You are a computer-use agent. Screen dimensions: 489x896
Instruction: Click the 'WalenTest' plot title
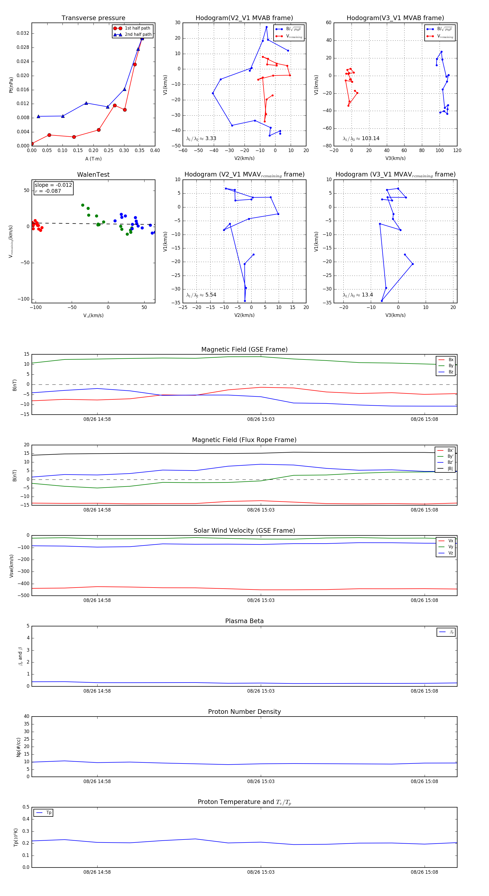point(93,175)
